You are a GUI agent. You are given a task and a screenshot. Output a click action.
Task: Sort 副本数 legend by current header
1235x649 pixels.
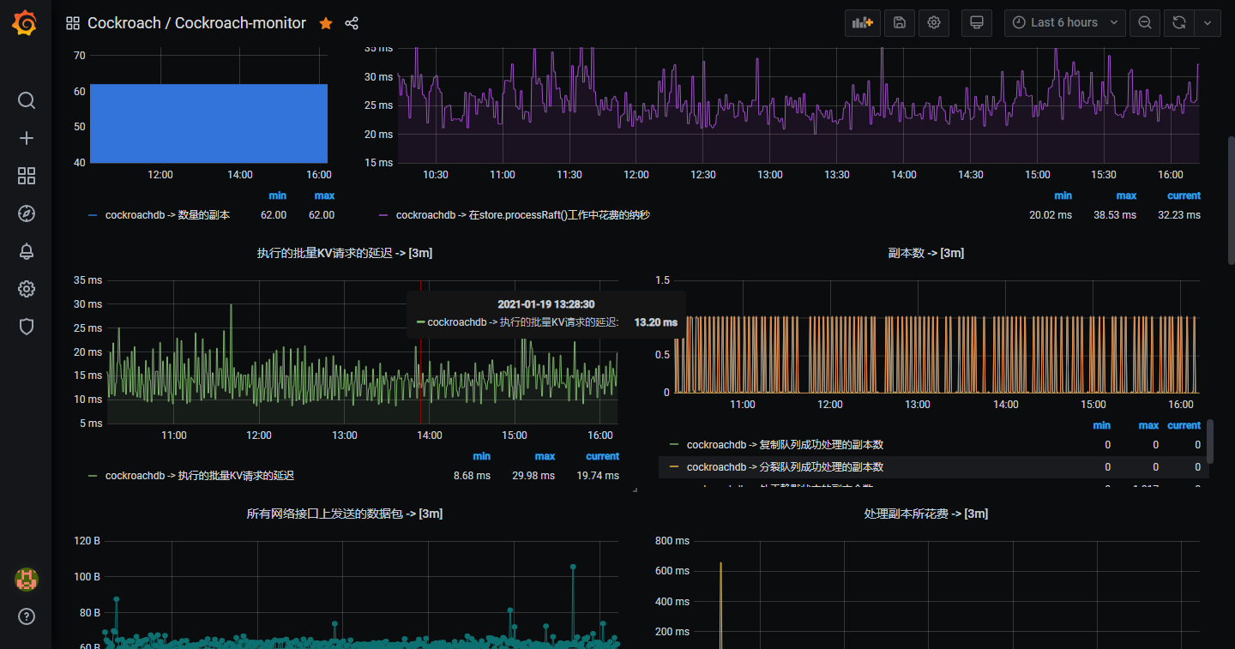pyautogui.click(x=1184, y=425)
